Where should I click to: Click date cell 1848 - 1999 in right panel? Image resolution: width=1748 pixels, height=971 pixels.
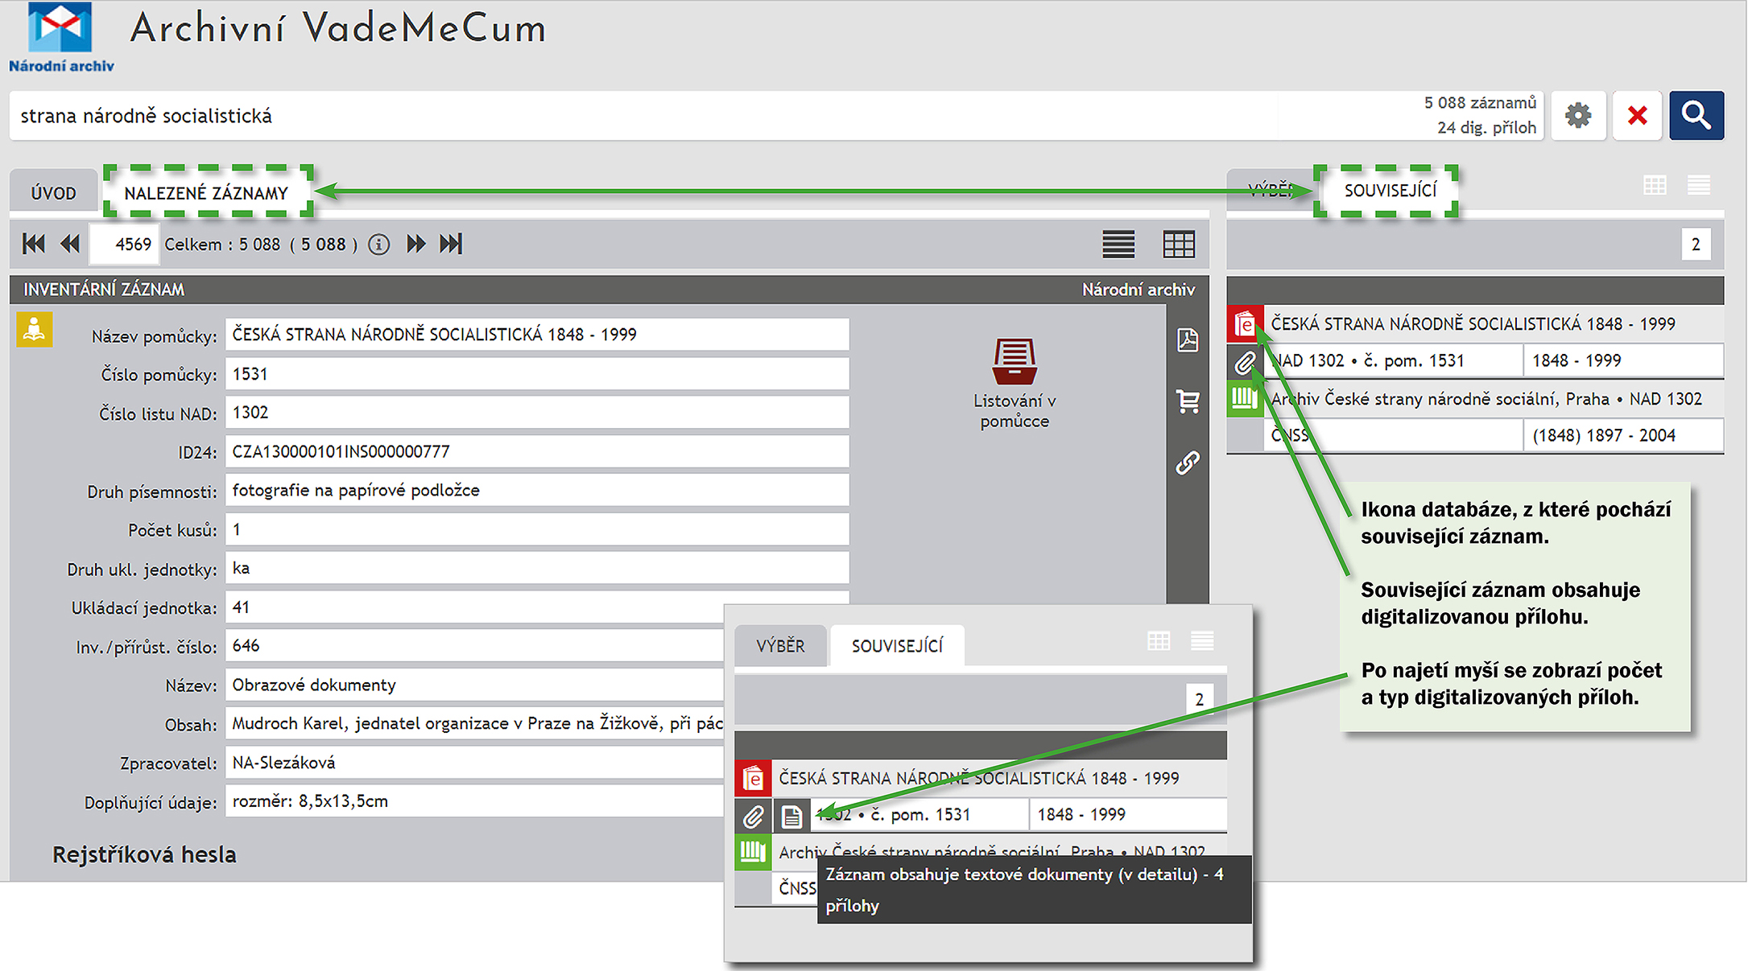point(1624,361)
